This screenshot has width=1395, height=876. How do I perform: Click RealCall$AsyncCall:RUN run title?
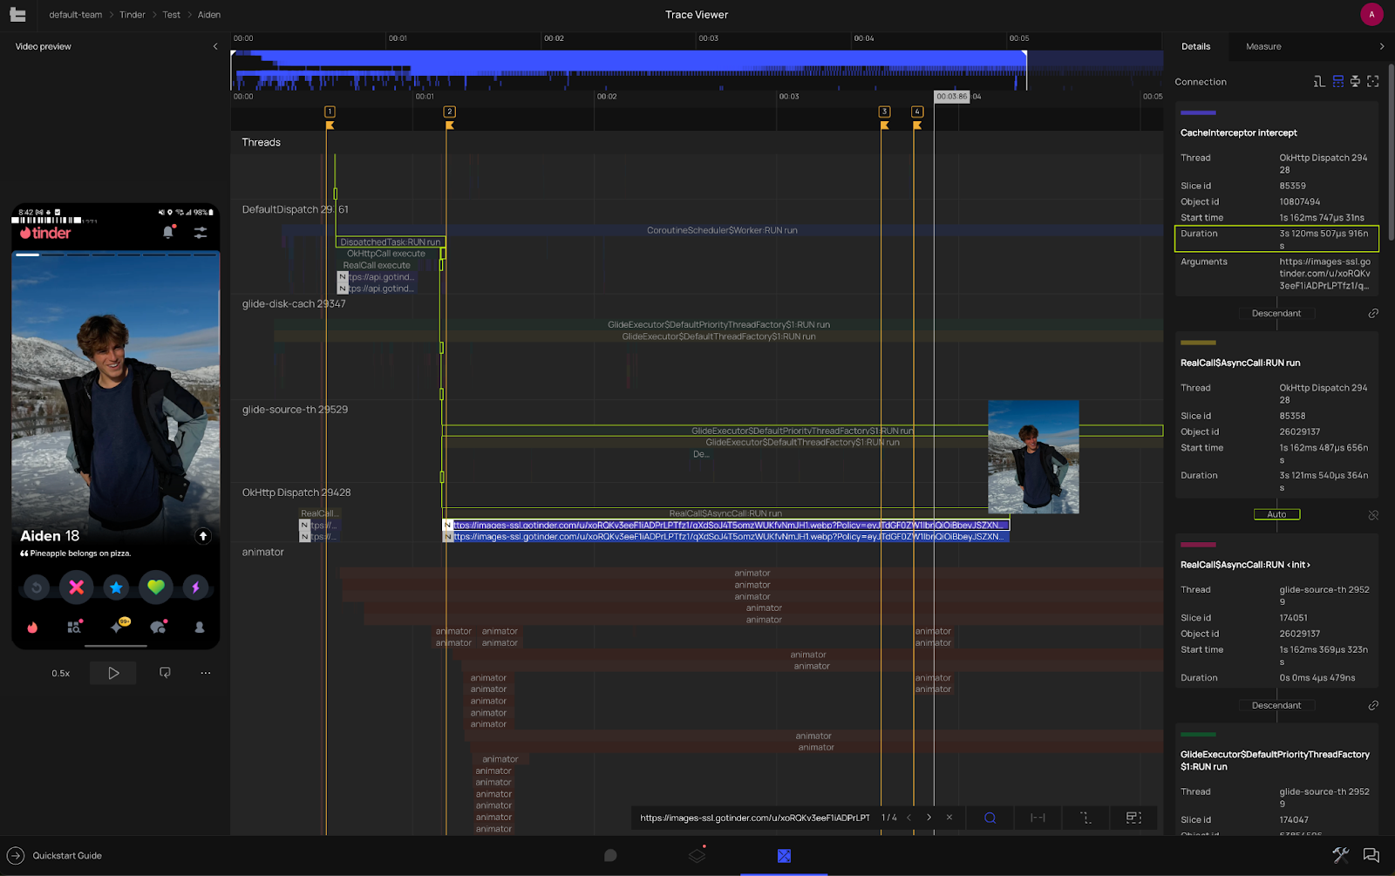point(1240,363)
